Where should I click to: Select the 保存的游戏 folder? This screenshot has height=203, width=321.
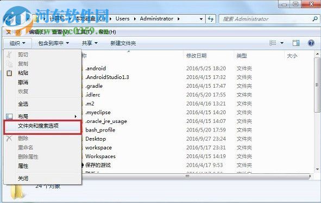[98, 165]
